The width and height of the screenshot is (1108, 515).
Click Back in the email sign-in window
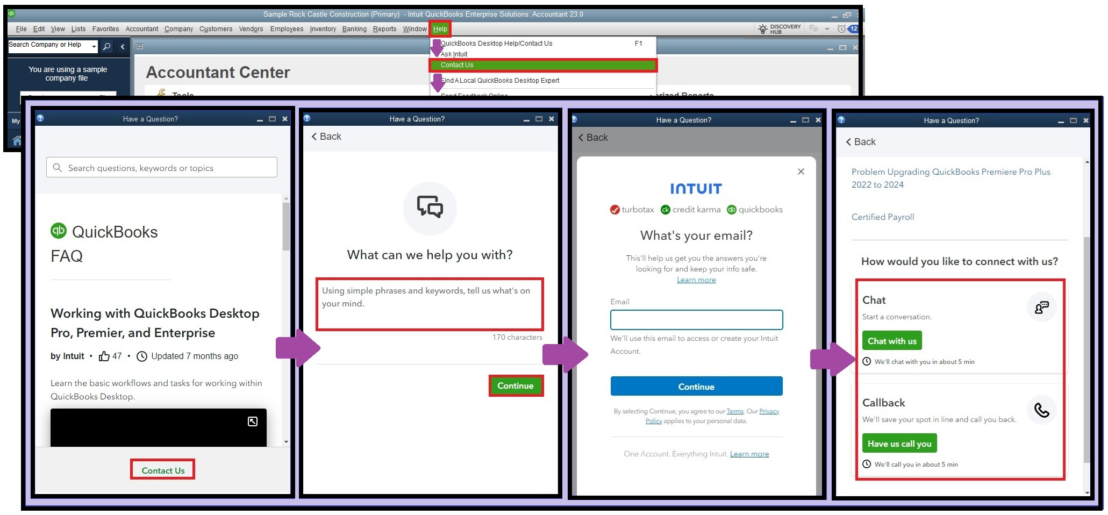click(593, 138)
